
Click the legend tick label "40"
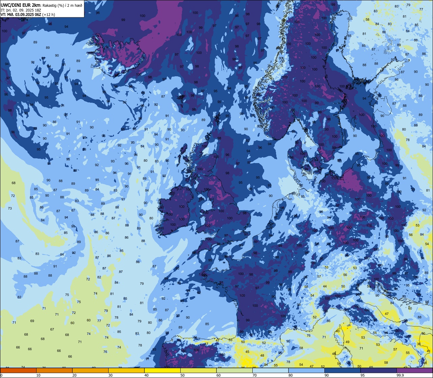coord(146,375)
